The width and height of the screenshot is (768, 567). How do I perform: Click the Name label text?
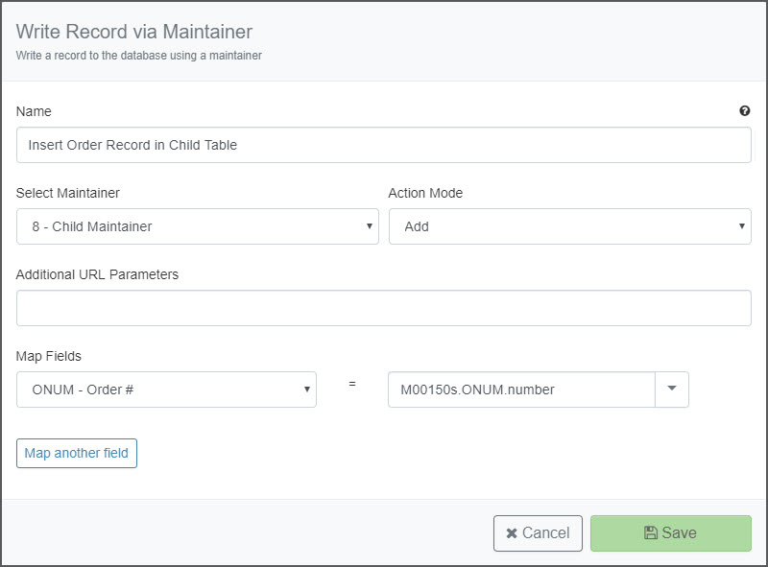34,111
